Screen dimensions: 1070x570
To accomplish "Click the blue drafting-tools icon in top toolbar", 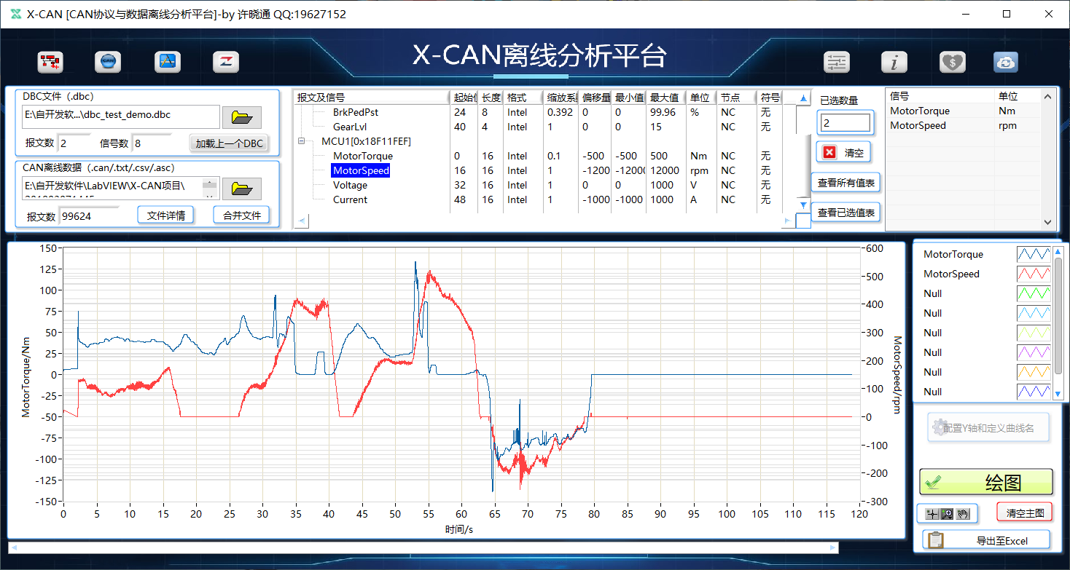I will click(167, 62).
